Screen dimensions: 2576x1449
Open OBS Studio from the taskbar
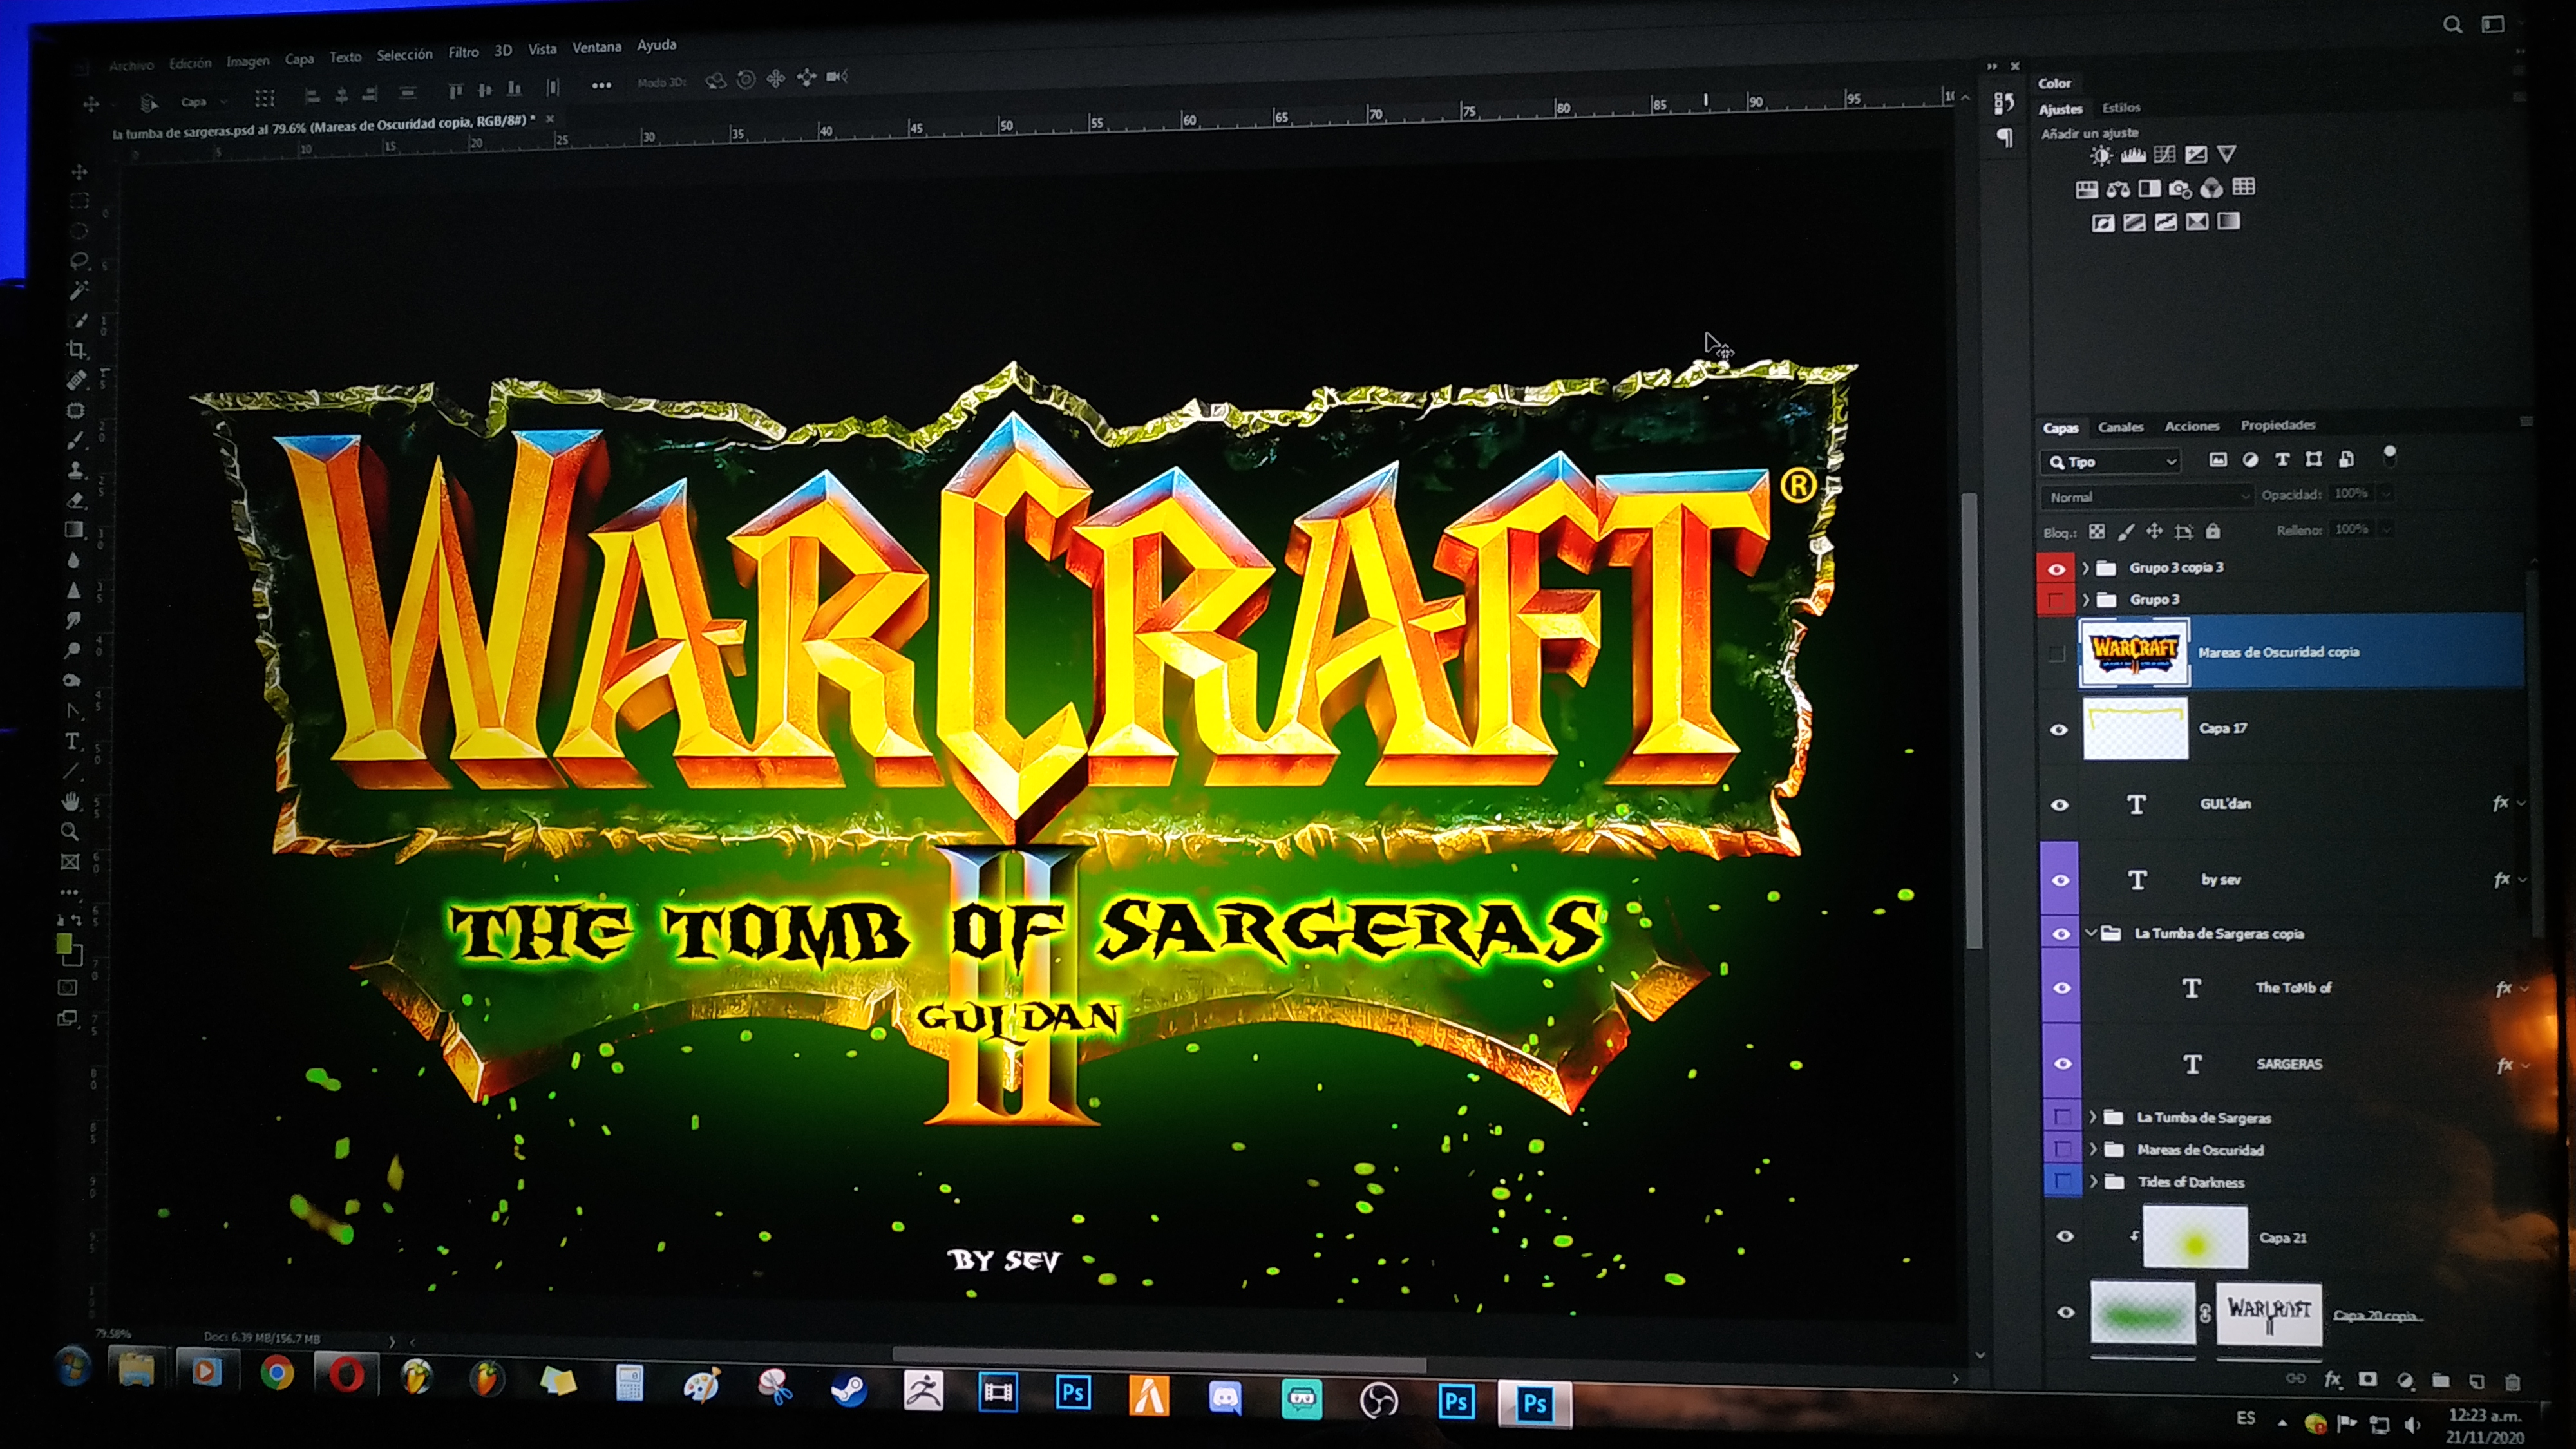(x=1379, y=1400)
